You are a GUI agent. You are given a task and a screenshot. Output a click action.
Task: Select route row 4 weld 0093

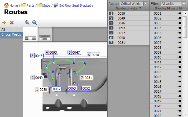128,28
